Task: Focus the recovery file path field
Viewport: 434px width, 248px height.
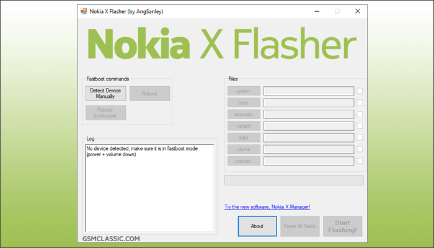Action: [309, 114]
